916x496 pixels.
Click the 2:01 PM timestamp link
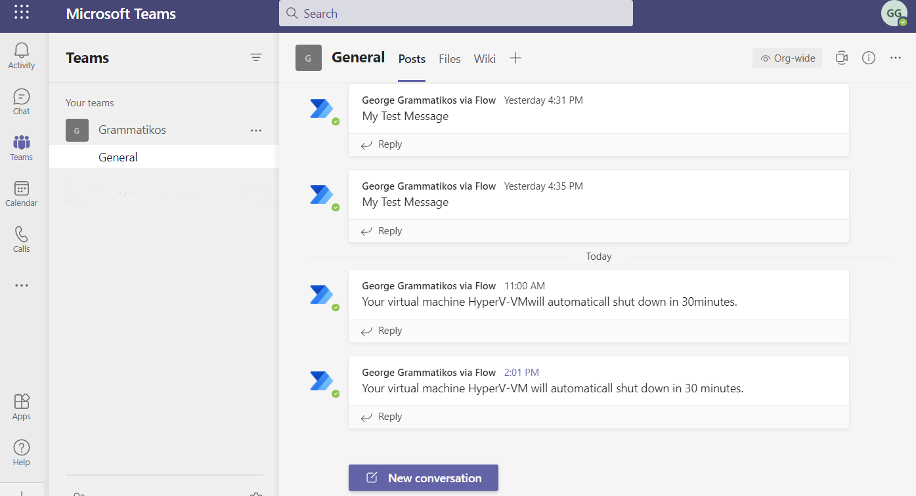(x=521, y=373)
